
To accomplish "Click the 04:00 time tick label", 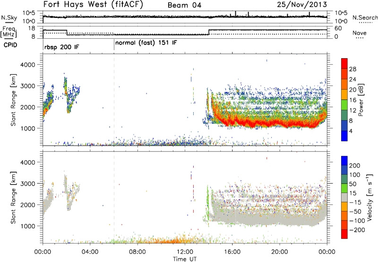I will click(90, 252).
